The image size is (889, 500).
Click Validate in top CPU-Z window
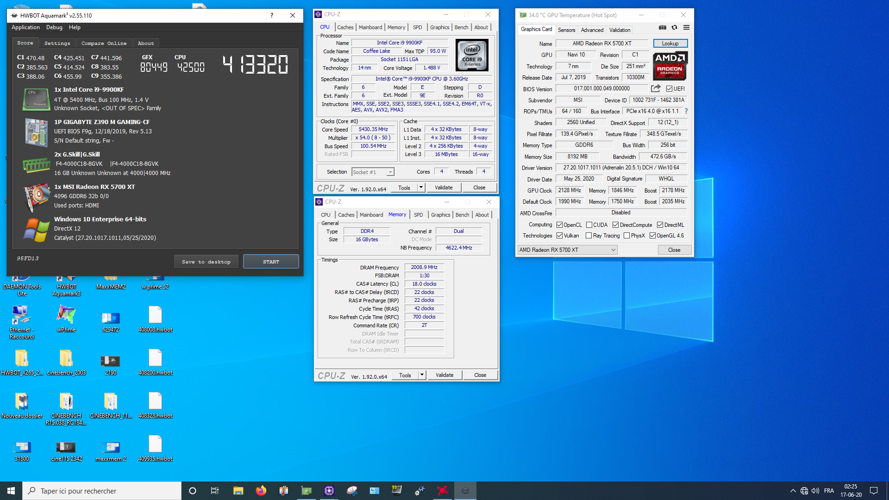[444, 187]
